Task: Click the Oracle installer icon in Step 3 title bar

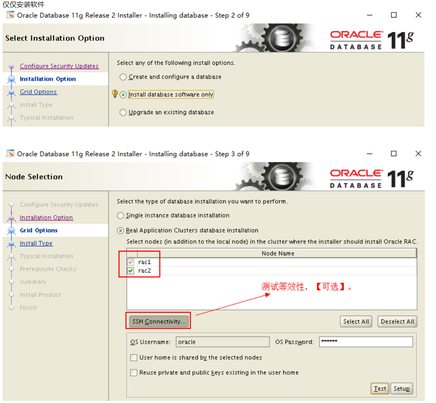Action: (10, 153)
